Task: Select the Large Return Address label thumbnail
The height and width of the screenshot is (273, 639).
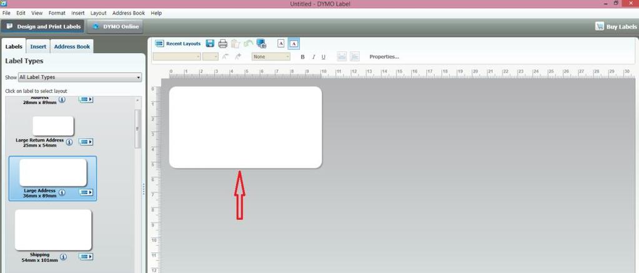Action: tap(53, 126)
